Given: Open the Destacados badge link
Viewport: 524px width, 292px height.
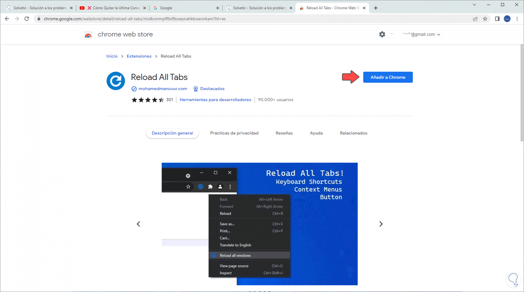Looking at the screenshot, I should pos(212,89).
